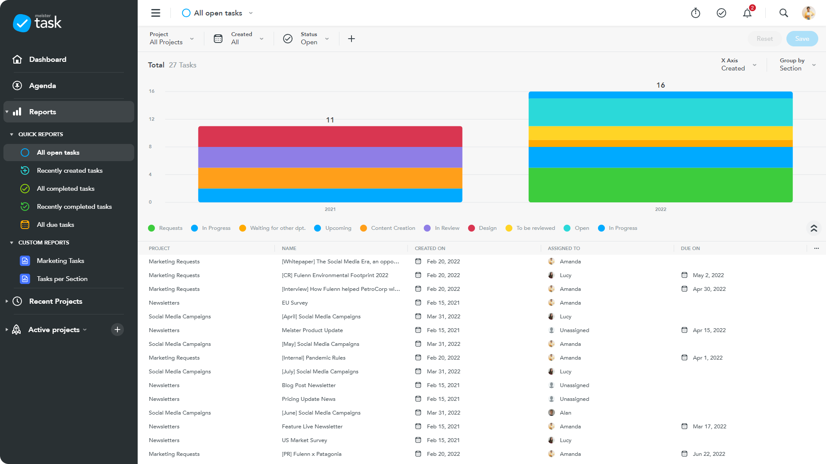This screenshot has height=464, width=826.
Task: Toggle the hamburger sidebar menu
Action: click(x=156, y=13)
